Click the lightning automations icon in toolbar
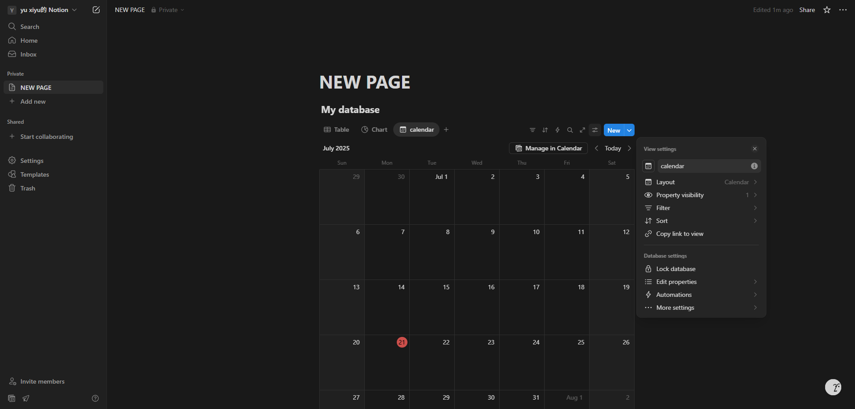 pyautogui.click(x=558, y=130)
